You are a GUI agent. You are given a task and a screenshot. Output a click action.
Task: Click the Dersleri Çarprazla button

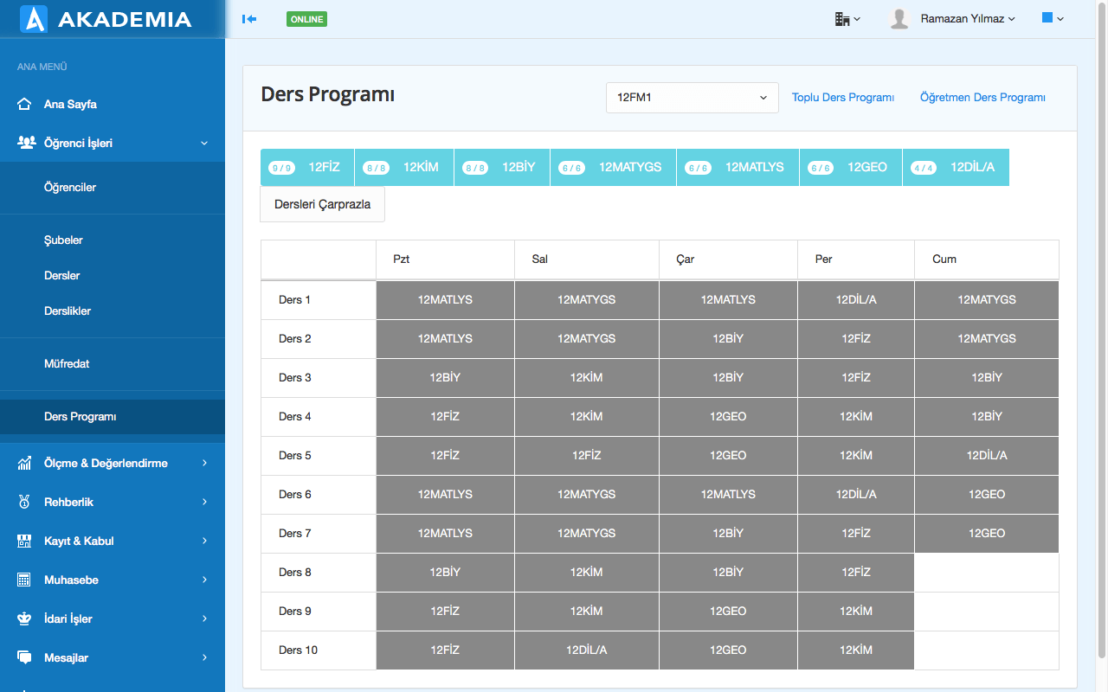pyautogui.click(x=322, y=204)
